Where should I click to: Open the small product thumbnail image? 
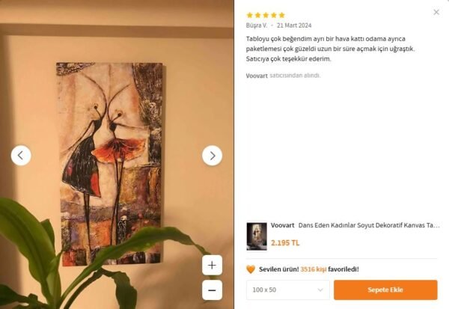point(257,236)
